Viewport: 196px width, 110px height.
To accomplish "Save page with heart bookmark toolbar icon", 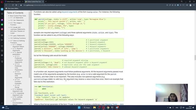I will click(183, 5).
